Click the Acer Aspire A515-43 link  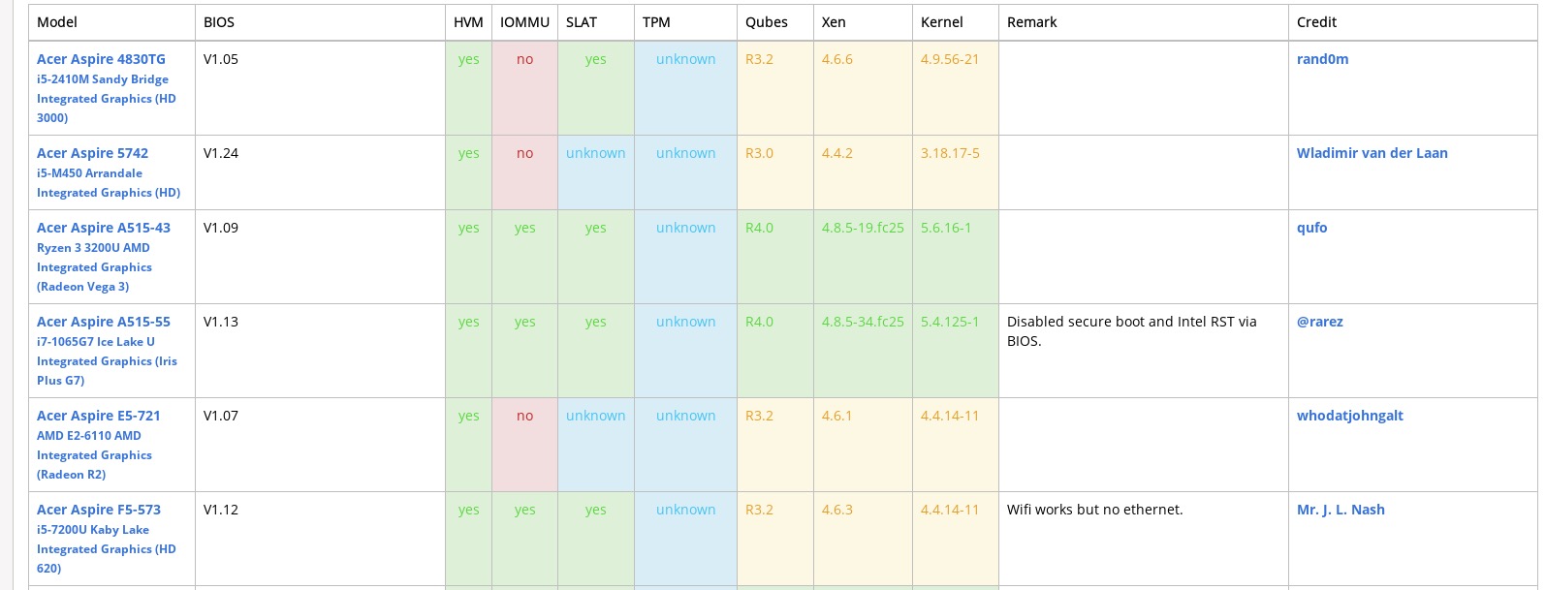tap(103, 228)
